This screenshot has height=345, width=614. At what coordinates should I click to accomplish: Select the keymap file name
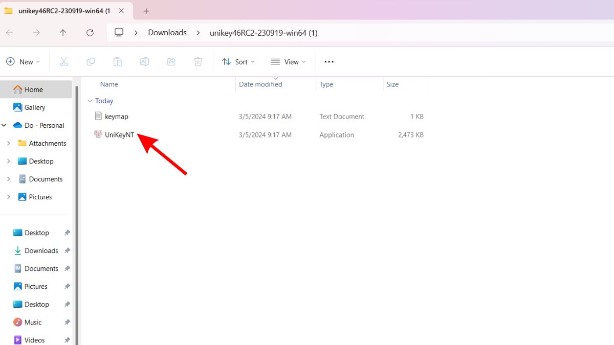(x=117, y=117)
